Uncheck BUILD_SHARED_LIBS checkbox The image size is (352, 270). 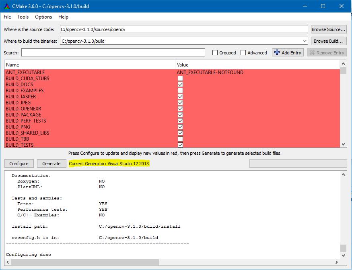(180, 133)
